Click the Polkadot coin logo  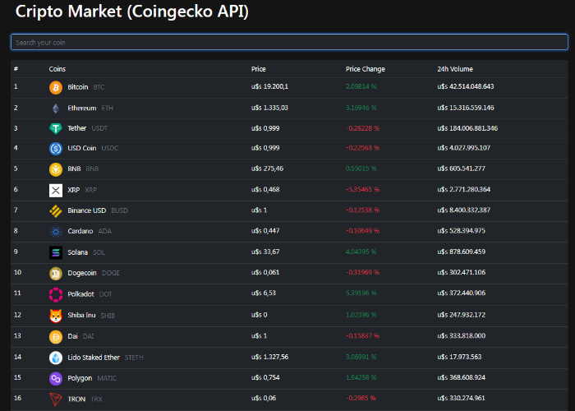56,294
